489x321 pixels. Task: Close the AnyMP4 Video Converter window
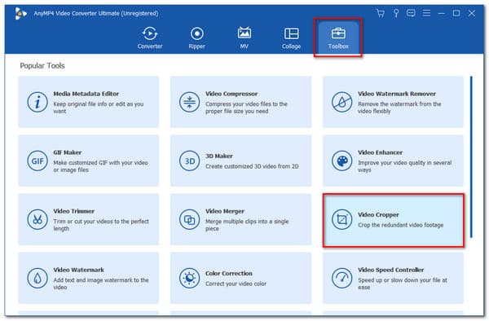[x=472, y=13]
